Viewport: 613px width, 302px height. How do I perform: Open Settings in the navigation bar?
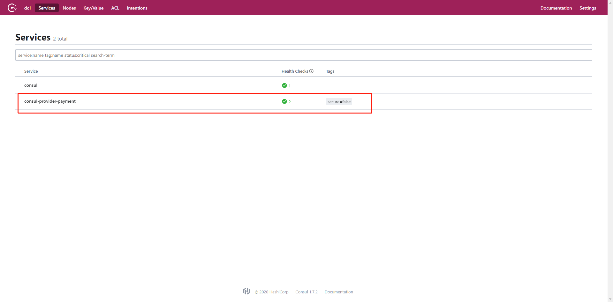[x=588, y=8]
